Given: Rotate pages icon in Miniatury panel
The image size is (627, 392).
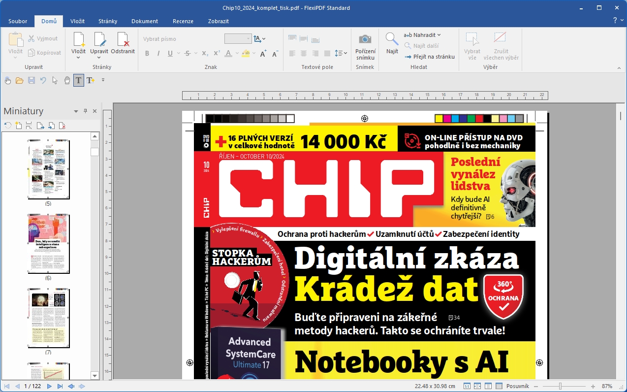Looking at the screenshot, I should pyautogui.click(x=7, y=126).
